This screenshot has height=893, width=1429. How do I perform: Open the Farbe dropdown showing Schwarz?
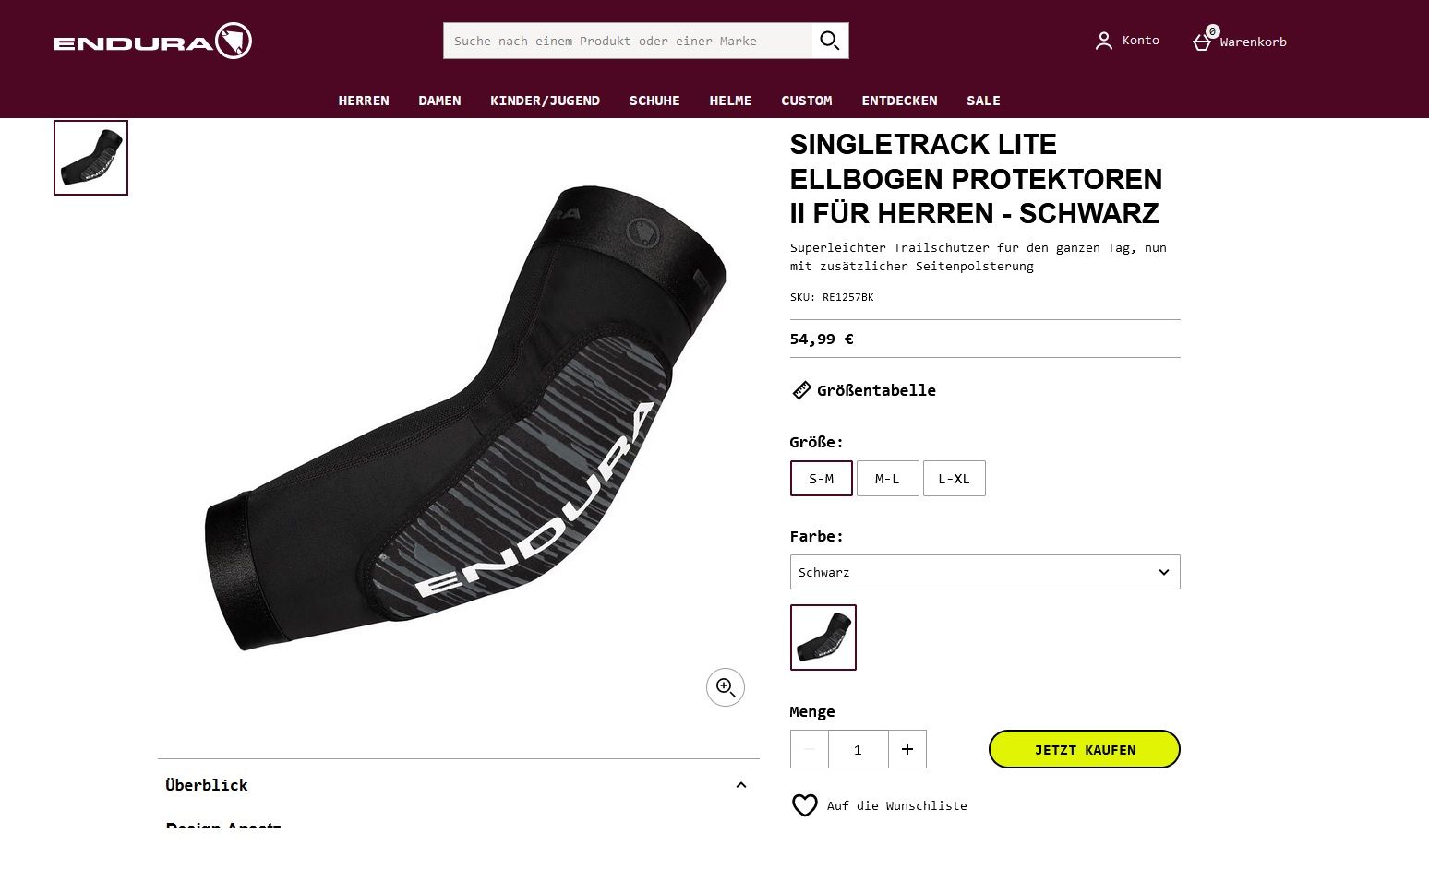coord(985,572)
